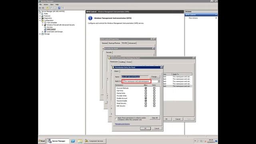
Task: Open the Help menu
Action: point(57,4)
